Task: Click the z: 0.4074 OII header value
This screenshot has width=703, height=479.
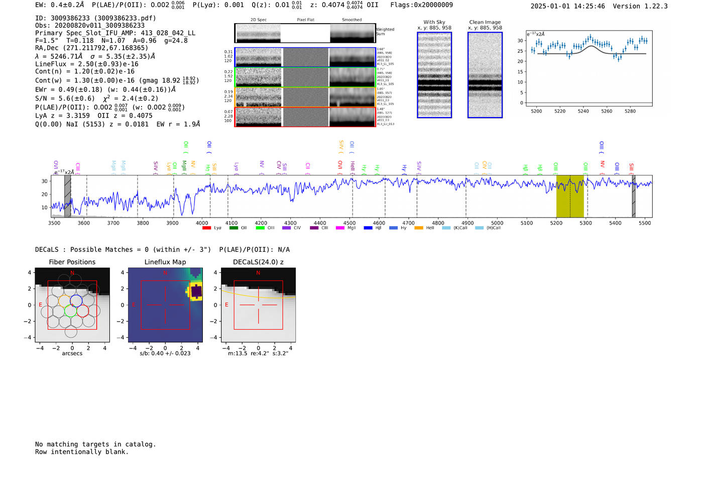Action: pos(344,5)
